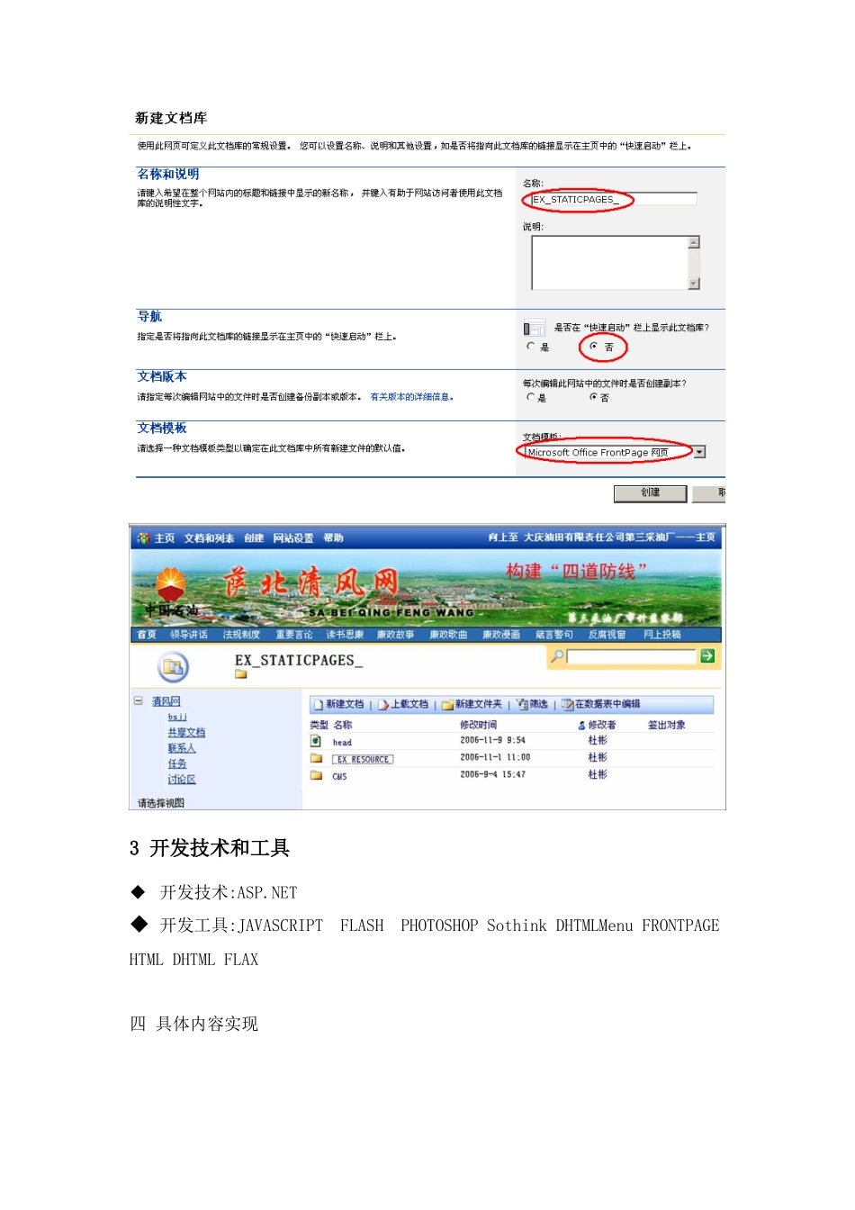Open 任务 in the left tree

177,763
